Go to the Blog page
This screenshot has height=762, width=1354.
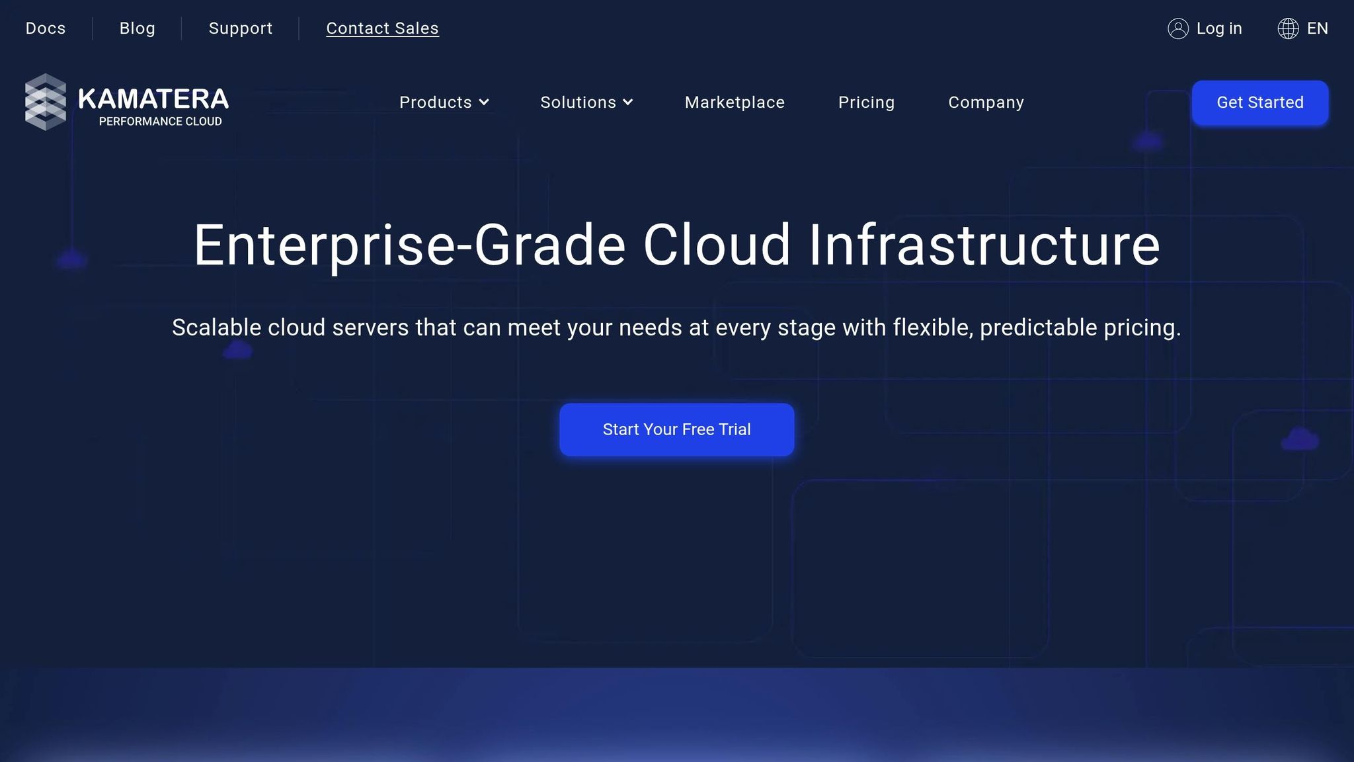[x=137, y=28]
